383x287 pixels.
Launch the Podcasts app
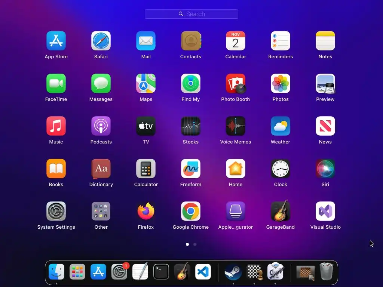pyautogui.click(x=101, y=126)
